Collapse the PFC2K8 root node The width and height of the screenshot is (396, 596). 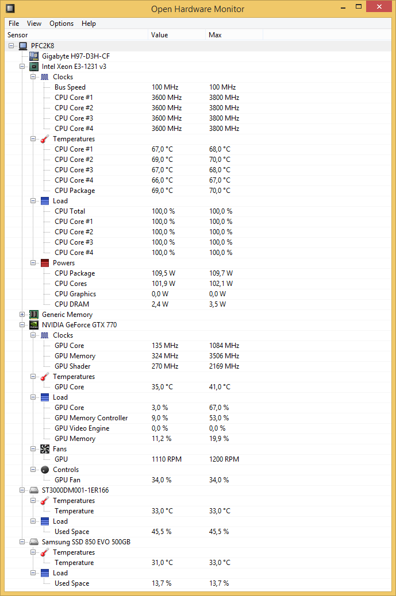(11, 45)
